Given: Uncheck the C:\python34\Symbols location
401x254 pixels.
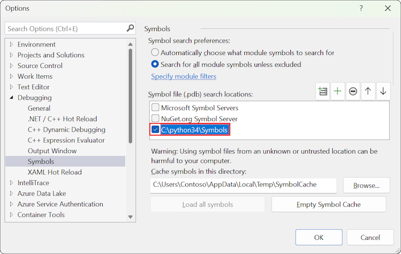Looking at the screenshot, I should point(155,130).
